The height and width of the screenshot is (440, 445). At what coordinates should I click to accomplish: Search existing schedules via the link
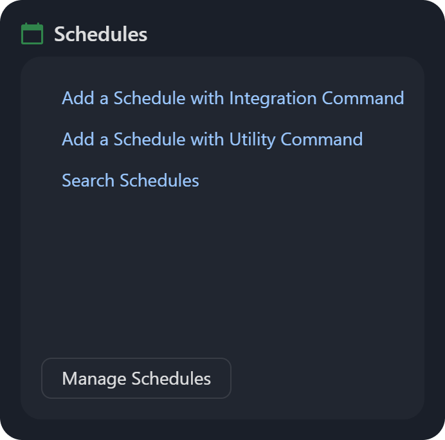(x=131, y=181)
